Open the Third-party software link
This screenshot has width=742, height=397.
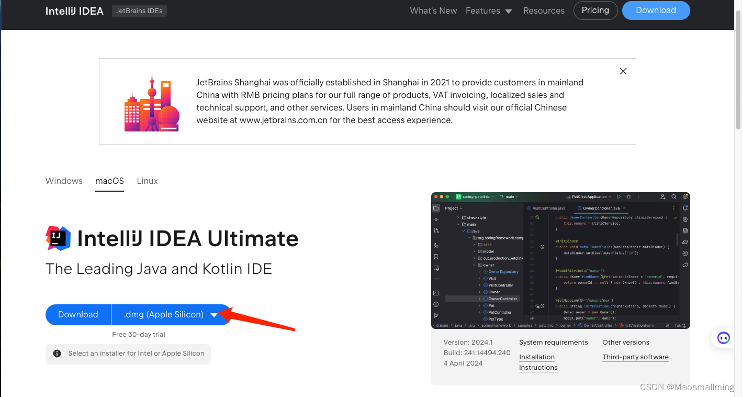point(635,357)
